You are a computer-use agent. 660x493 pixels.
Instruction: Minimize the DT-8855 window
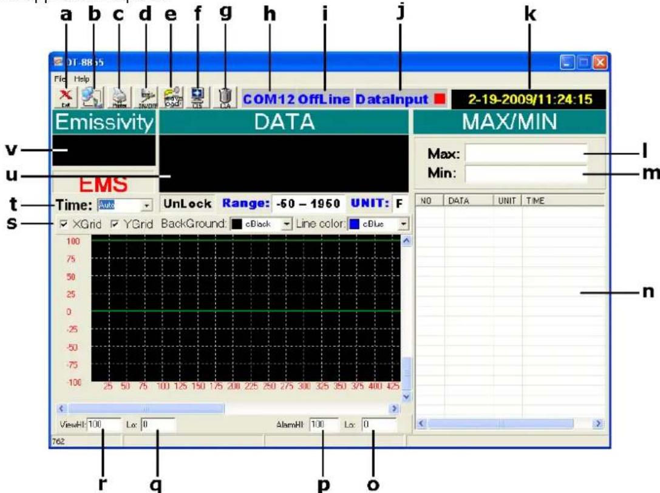tap(567, 63)
